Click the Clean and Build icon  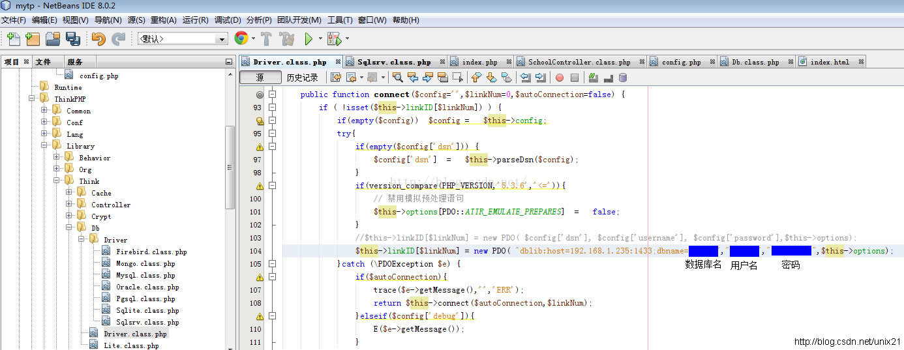(286, 39)
